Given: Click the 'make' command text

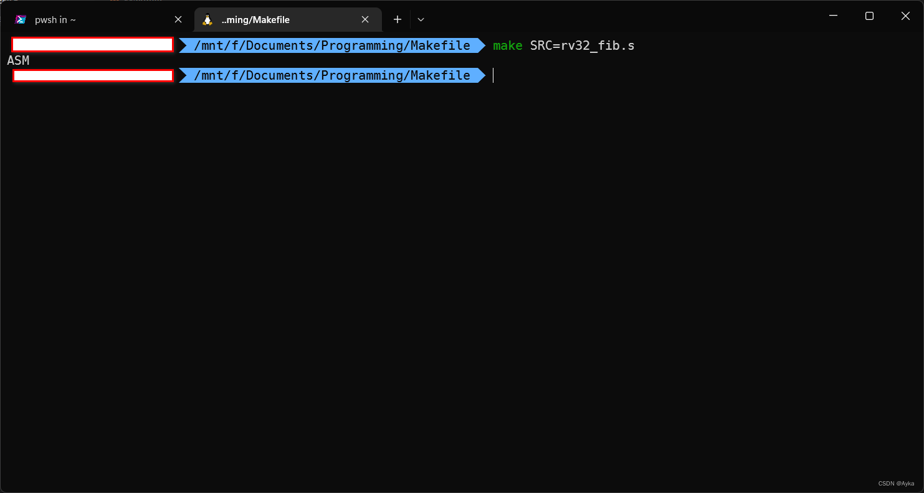Looking at the screenshot, I should coord(508,45).
